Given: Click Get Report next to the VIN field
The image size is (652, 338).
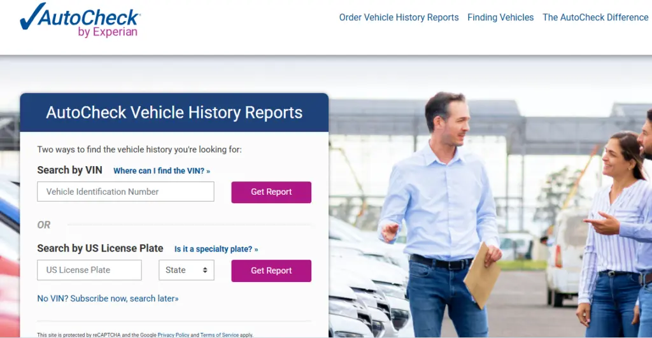Looking at the screenshot, I should point(271,192).
